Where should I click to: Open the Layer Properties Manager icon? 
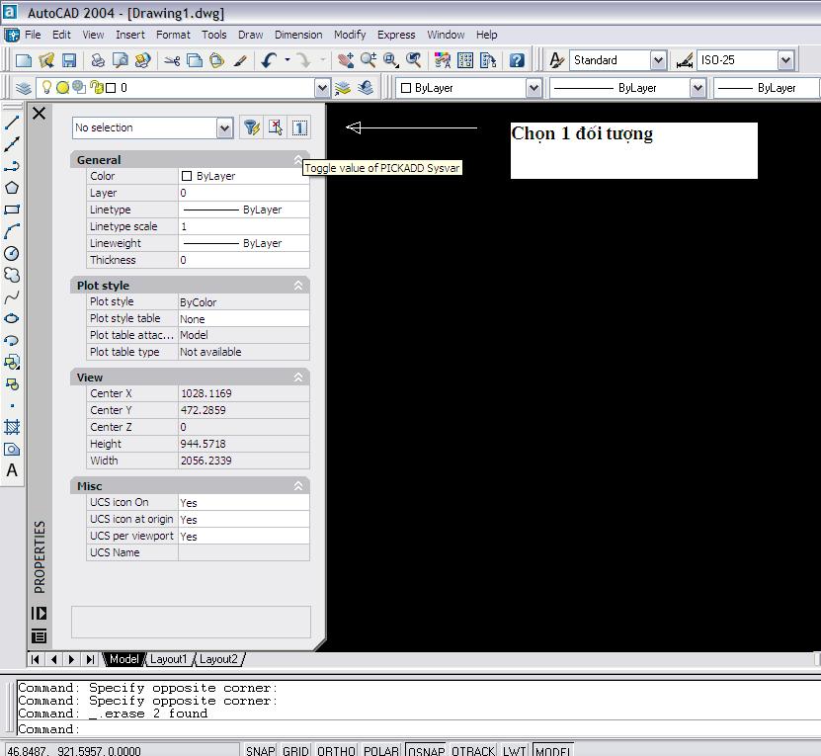click(x=24, y=88)
